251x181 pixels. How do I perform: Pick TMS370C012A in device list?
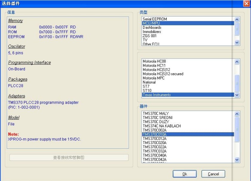[188, 138]
